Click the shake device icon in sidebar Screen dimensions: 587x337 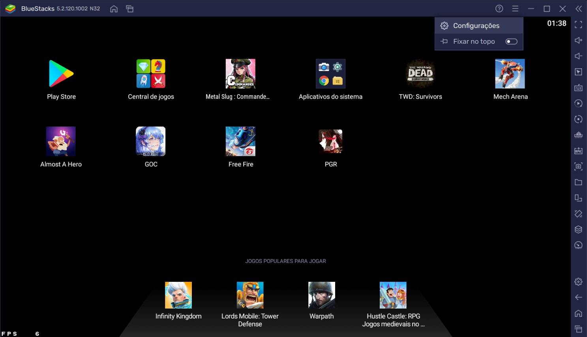coord(578,214)
